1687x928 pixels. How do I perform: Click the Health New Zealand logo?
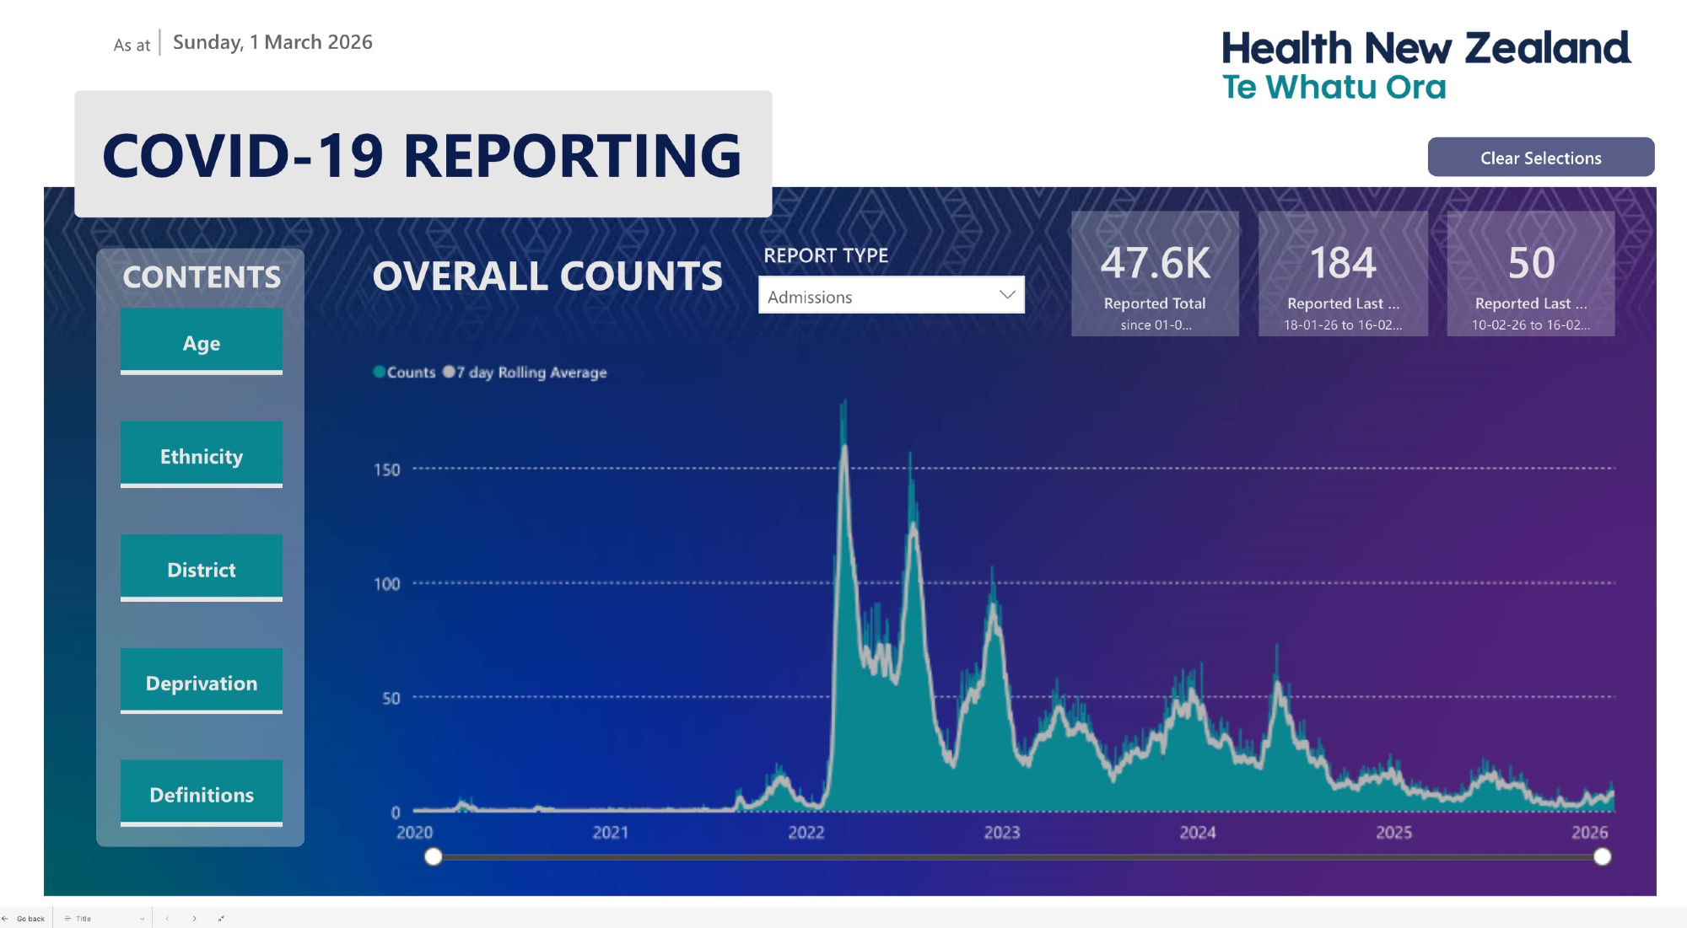[x=1426, y=66]
